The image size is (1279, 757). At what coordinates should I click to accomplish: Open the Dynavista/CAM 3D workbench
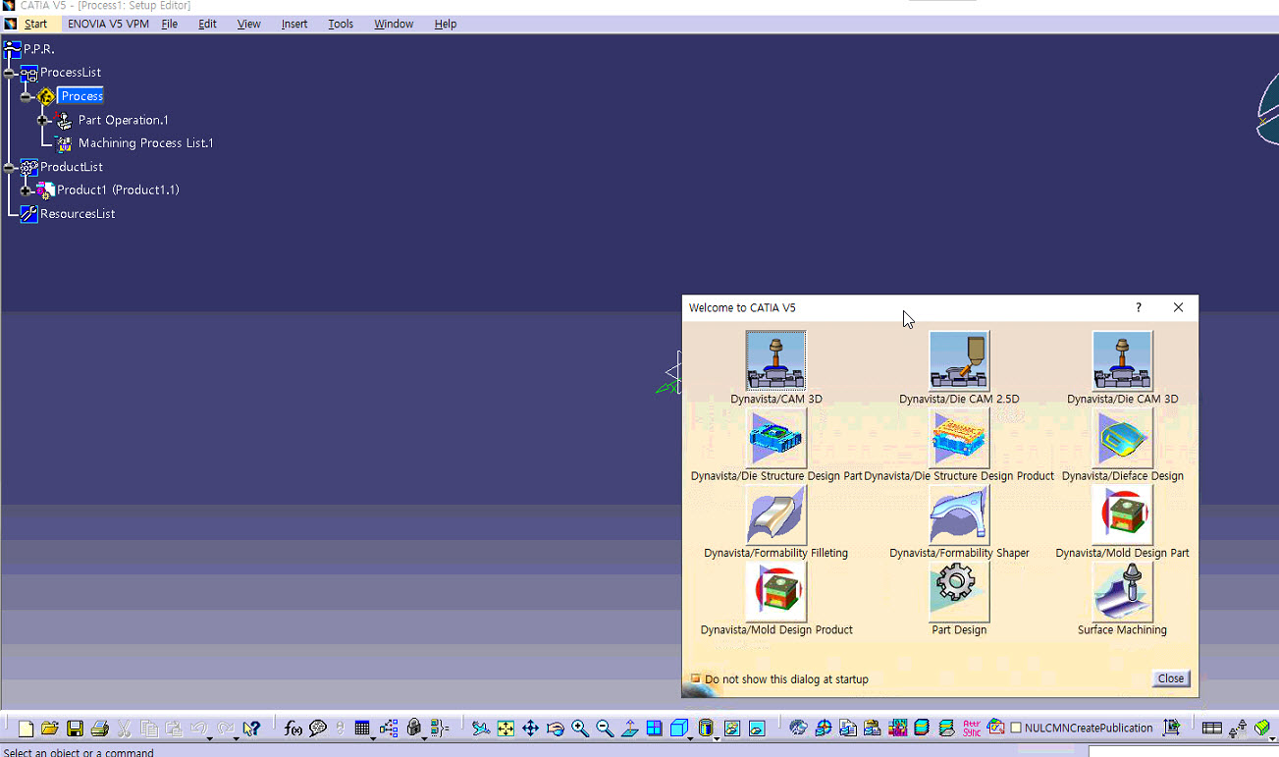tap(775, 360)
